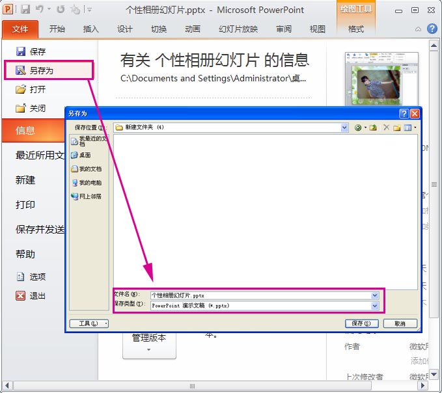The width and height of the screenshot is (442, 393).
Task: Click the create new folder icon
Action: [397, 128]
